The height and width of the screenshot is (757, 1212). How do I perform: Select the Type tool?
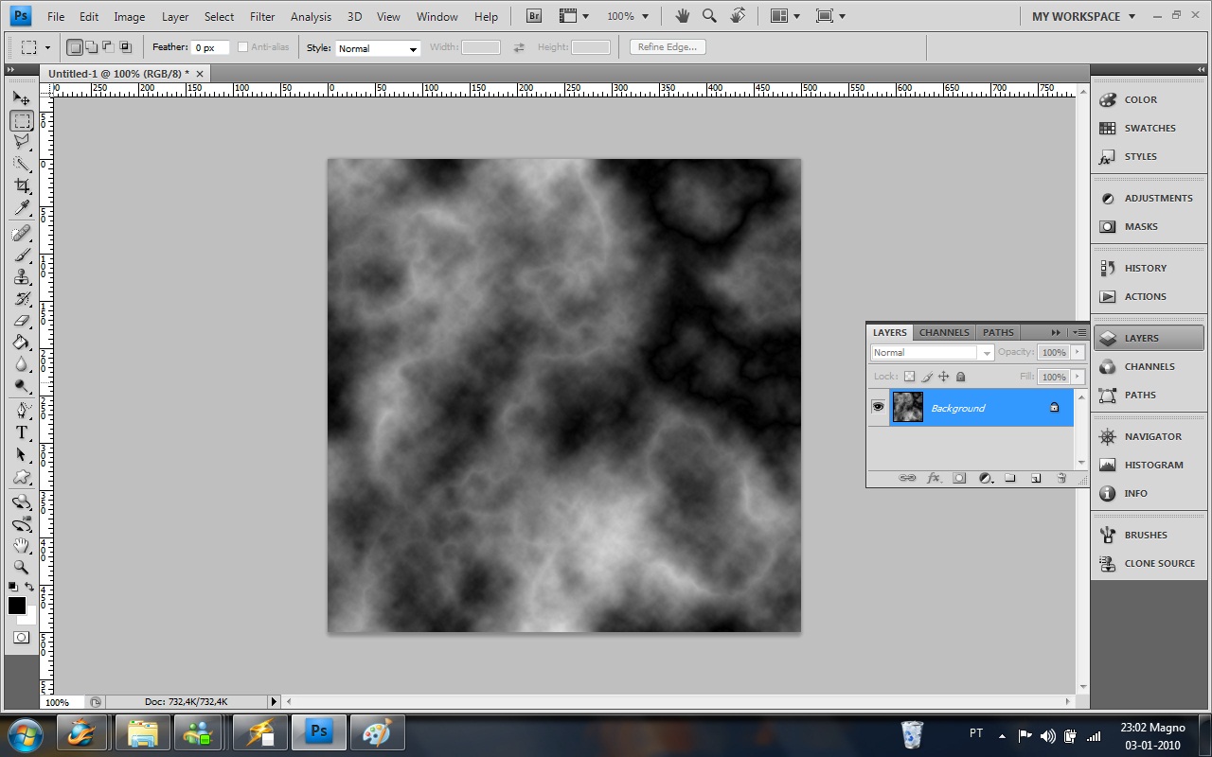[x=21, y=433]
